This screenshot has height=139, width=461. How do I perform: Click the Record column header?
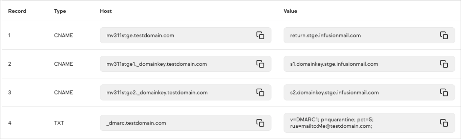pyautogui.click(x=17, y=11)
